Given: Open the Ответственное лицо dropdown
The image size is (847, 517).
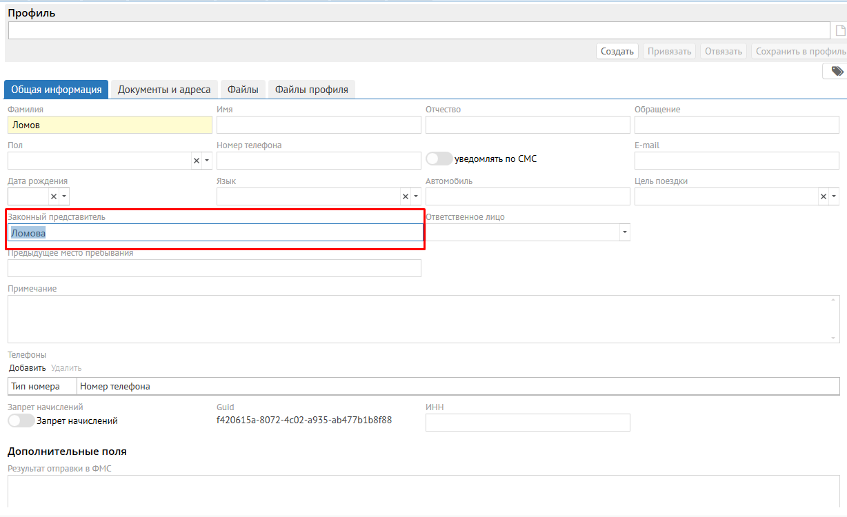Looking at the screenshot, I should [x=624, y=232].
